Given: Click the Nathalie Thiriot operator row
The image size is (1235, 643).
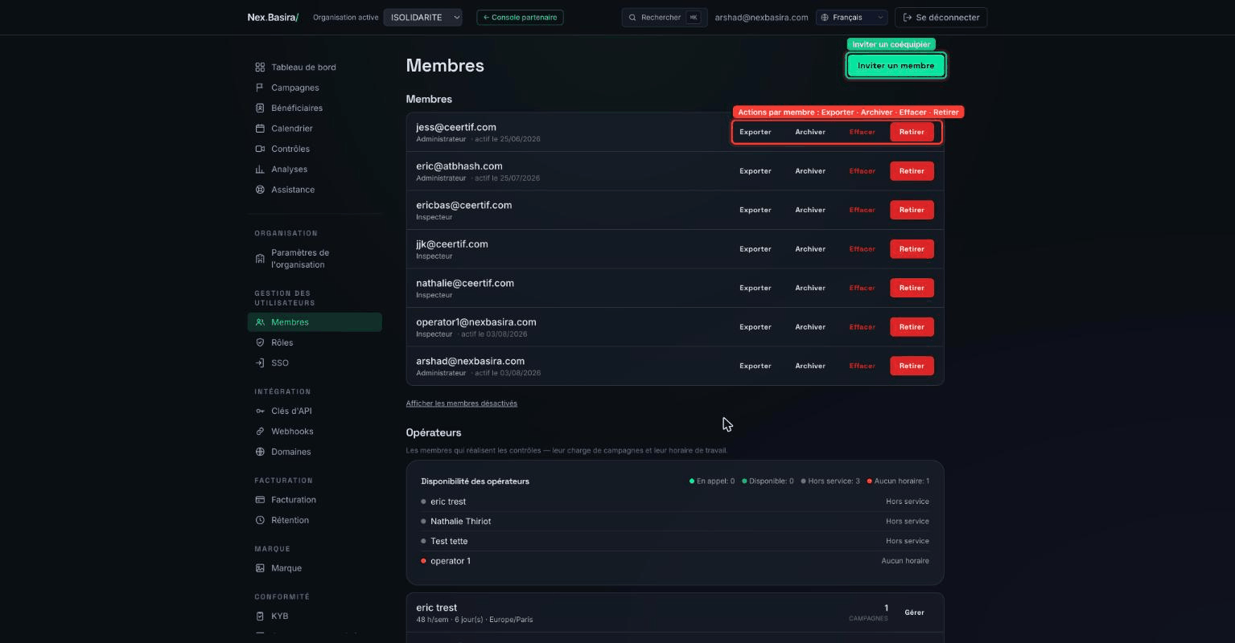Looking at the screenshot, I should [675, 522].
